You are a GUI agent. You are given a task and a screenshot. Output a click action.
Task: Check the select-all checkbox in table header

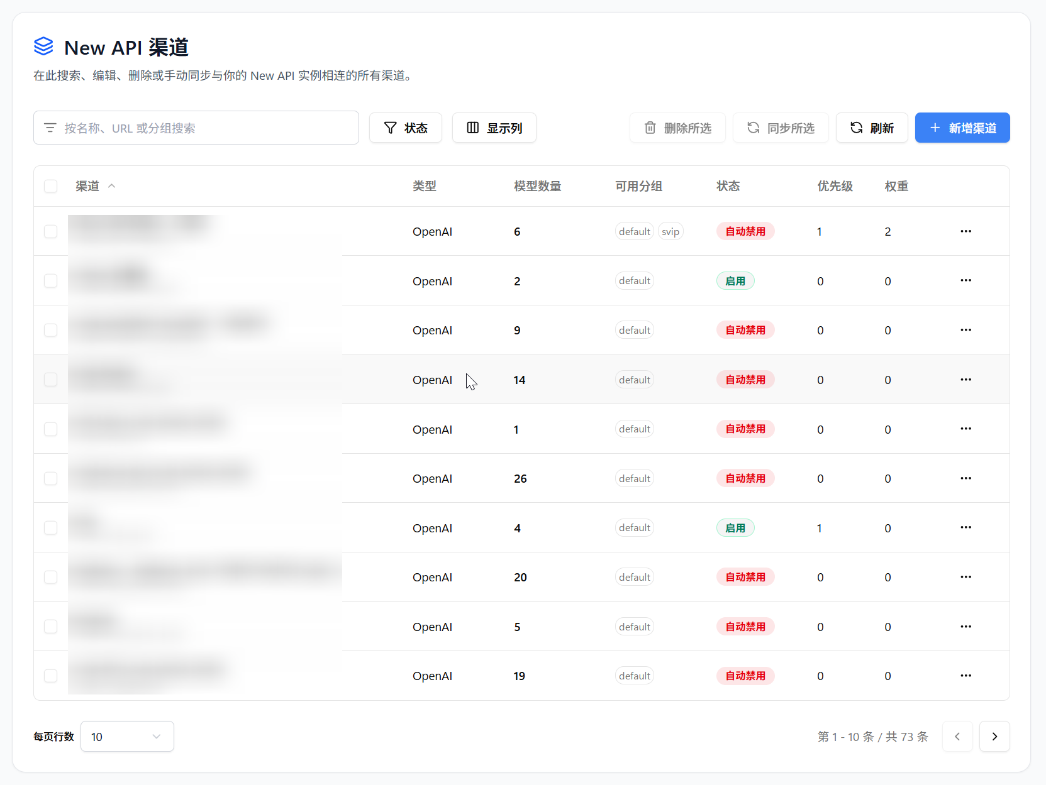coord(50,186)
